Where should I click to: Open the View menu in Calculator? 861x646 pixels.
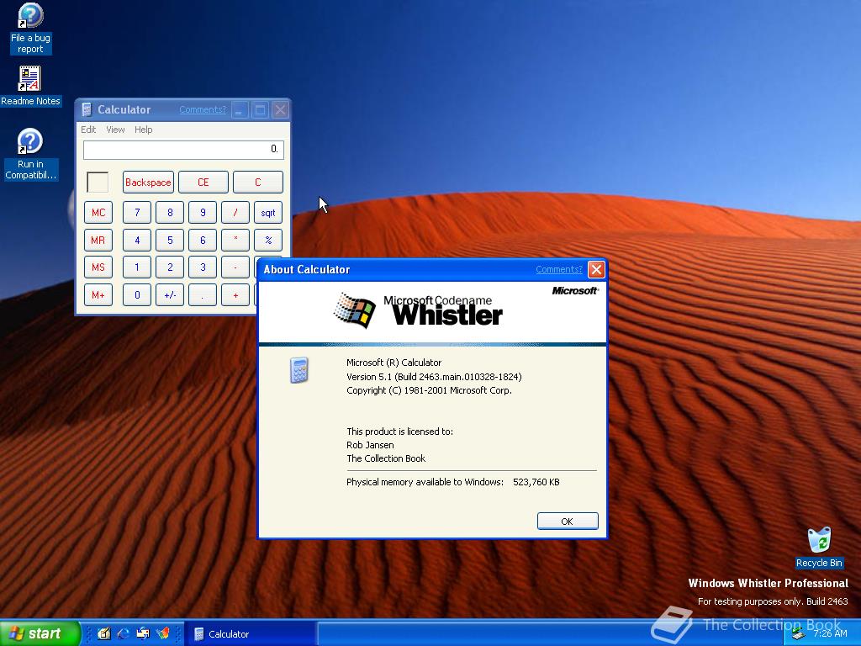(115, 130)
